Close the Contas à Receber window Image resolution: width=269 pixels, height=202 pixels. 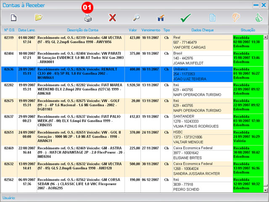(264, 5)
